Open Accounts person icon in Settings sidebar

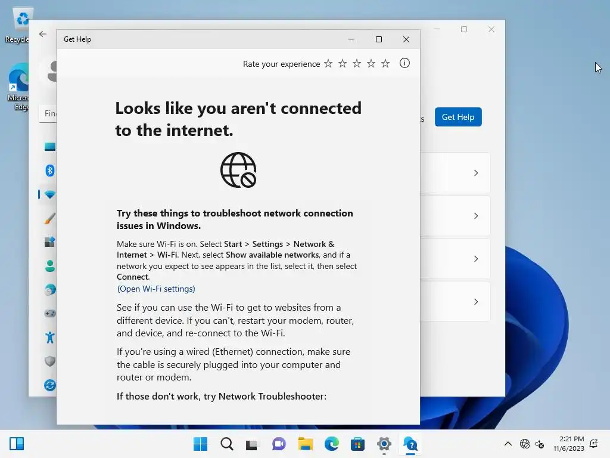(50, 266)
